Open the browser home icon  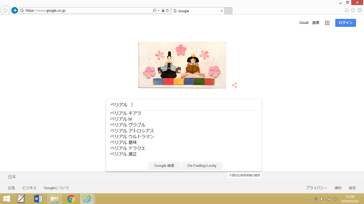(346, 10)
